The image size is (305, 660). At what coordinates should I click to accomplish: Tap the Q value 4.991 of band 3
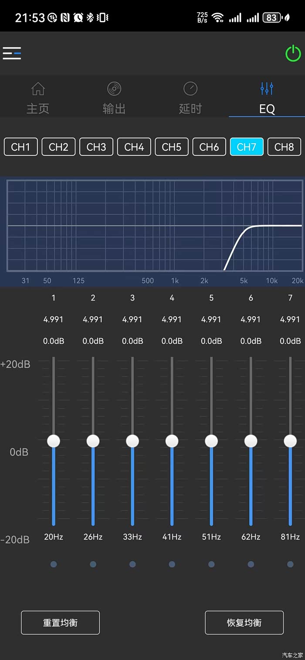132,319
